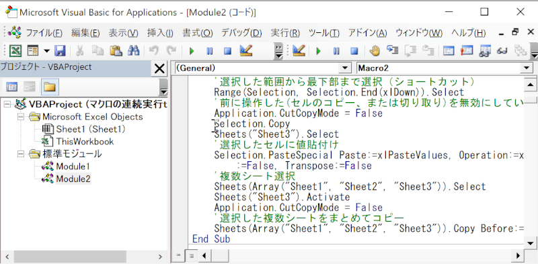Save the workbook with the floppy disk icon
The width and height of the screenshot is (538, 264).
click(x=60, y=51)
